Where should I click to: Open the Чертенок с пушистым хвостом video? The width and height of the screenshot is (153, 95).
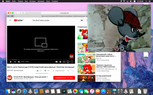point(106,66)
